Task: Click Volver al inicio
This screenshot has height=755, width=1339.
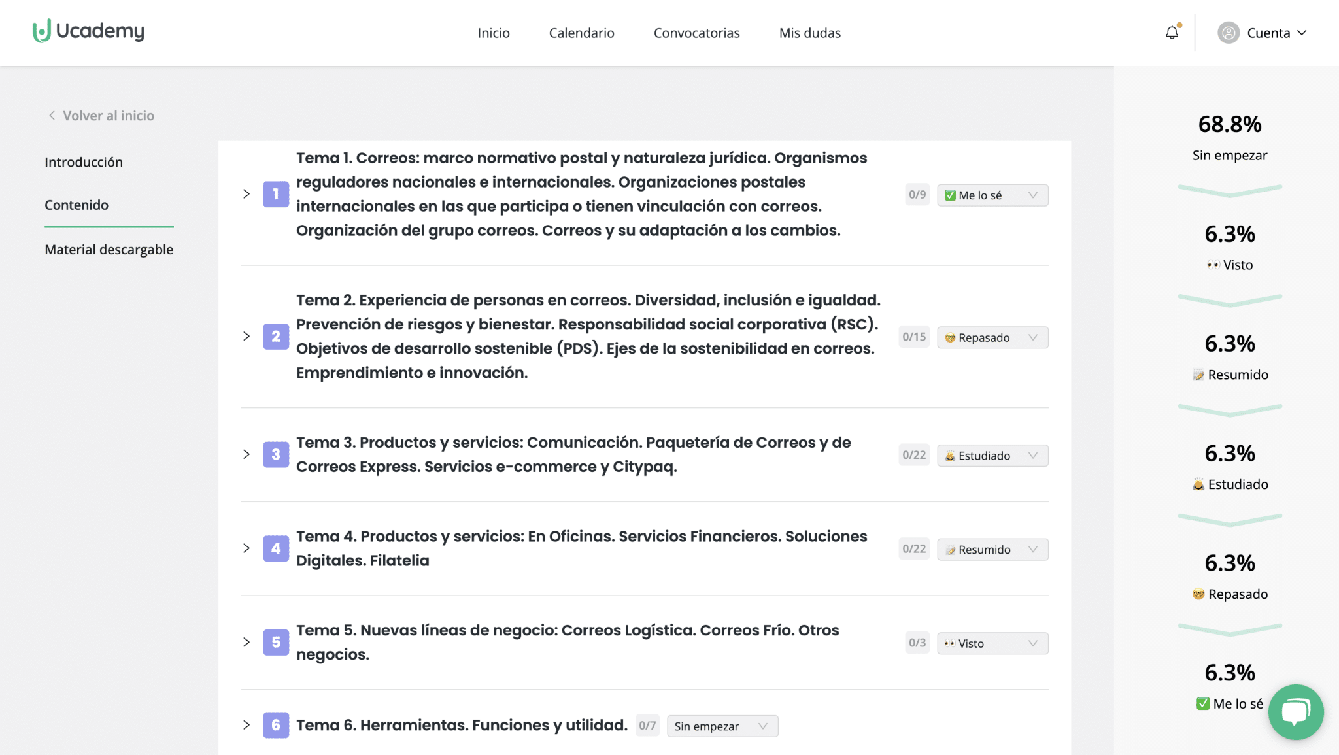Action: pos(109,115)
